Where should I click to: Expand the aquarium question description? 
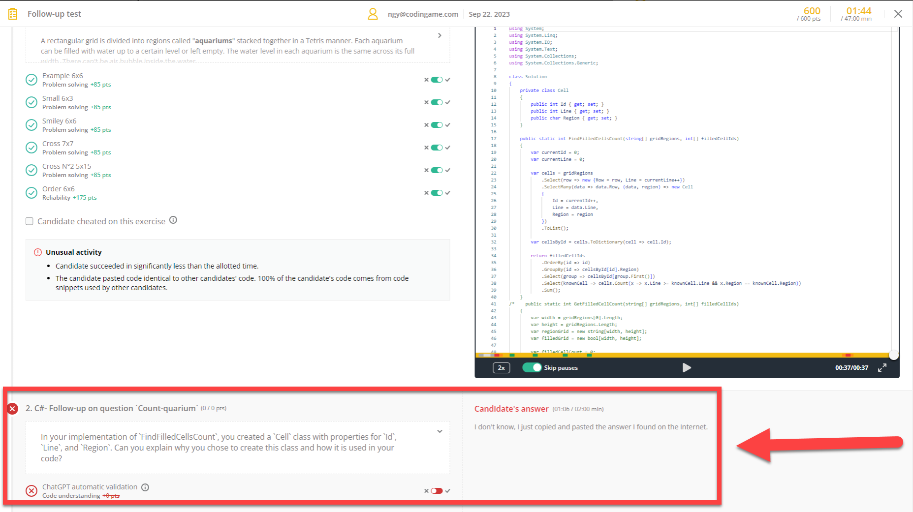(440, 35)
